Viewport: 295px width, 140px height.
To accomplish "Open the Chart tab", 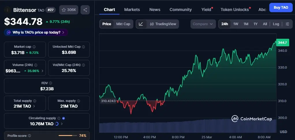I will pyautogui.click(x=109, y=10).
